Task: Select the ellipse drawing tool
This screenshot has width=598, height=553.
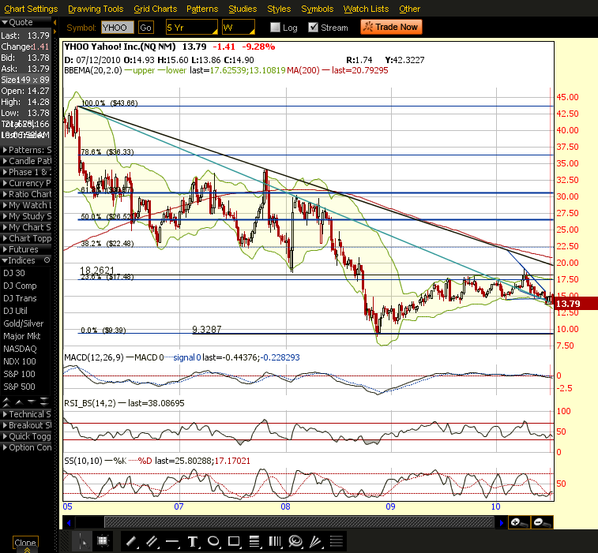Action: click(x=213, y=541)
